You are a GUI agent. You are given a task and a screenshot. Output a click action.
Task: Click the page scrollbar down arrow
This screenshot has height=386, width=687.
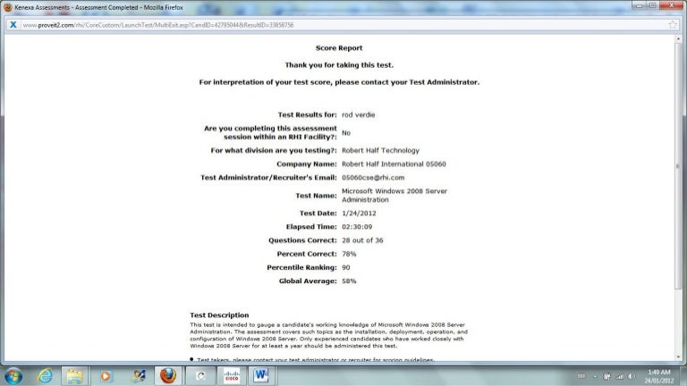click(x=678, y=357)
